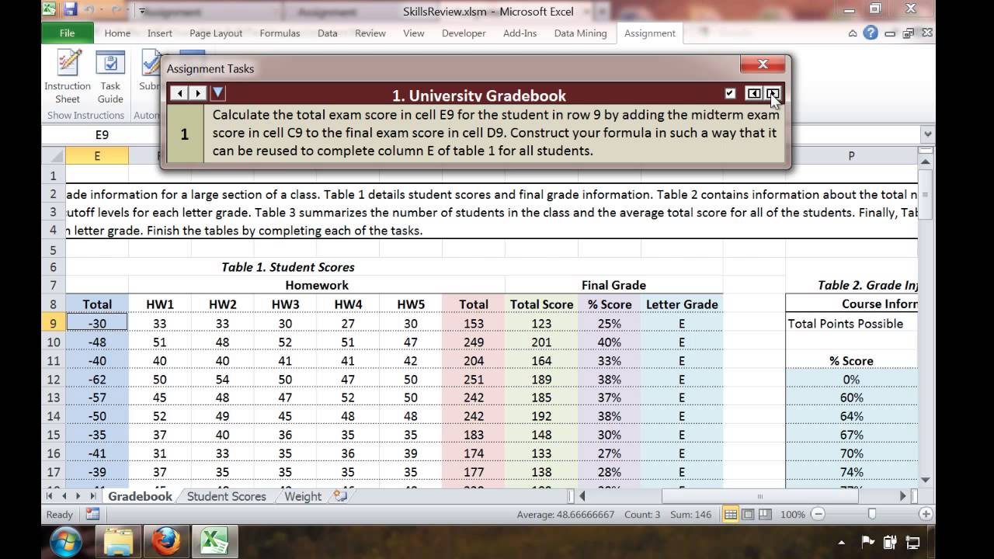
Task: Open the Developer ribbon tab
Action: point(464,33)
